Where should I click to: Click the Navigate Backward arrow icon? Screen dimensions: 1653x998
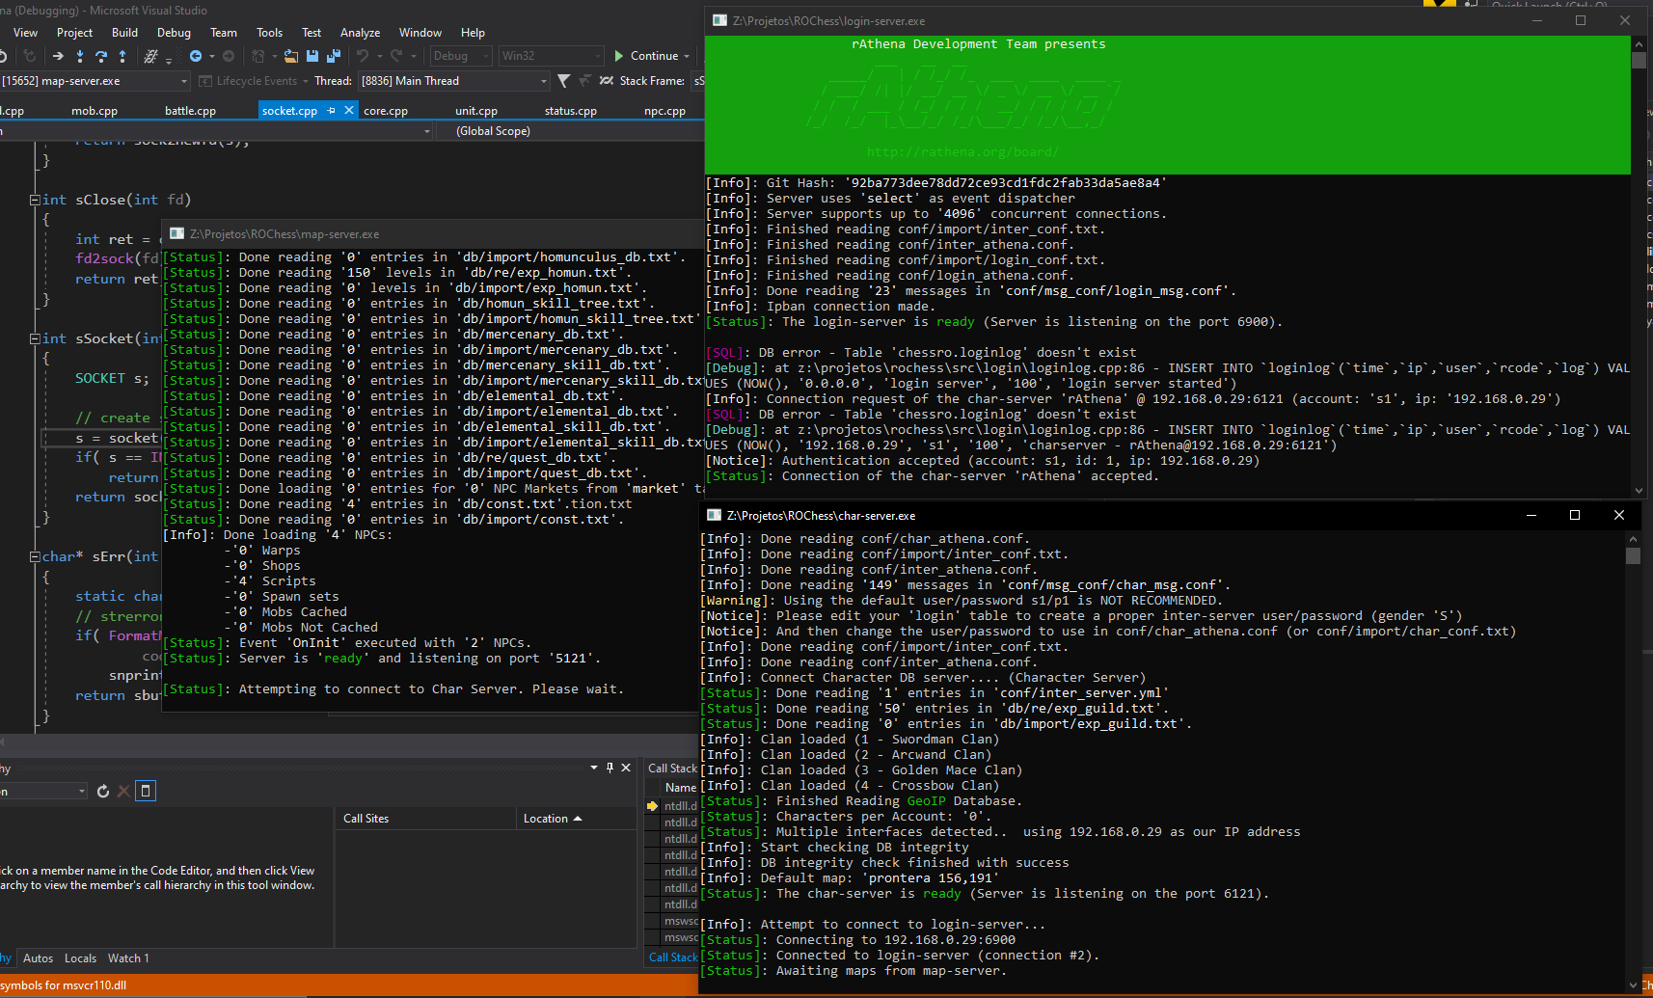click(x=196, y=56)
